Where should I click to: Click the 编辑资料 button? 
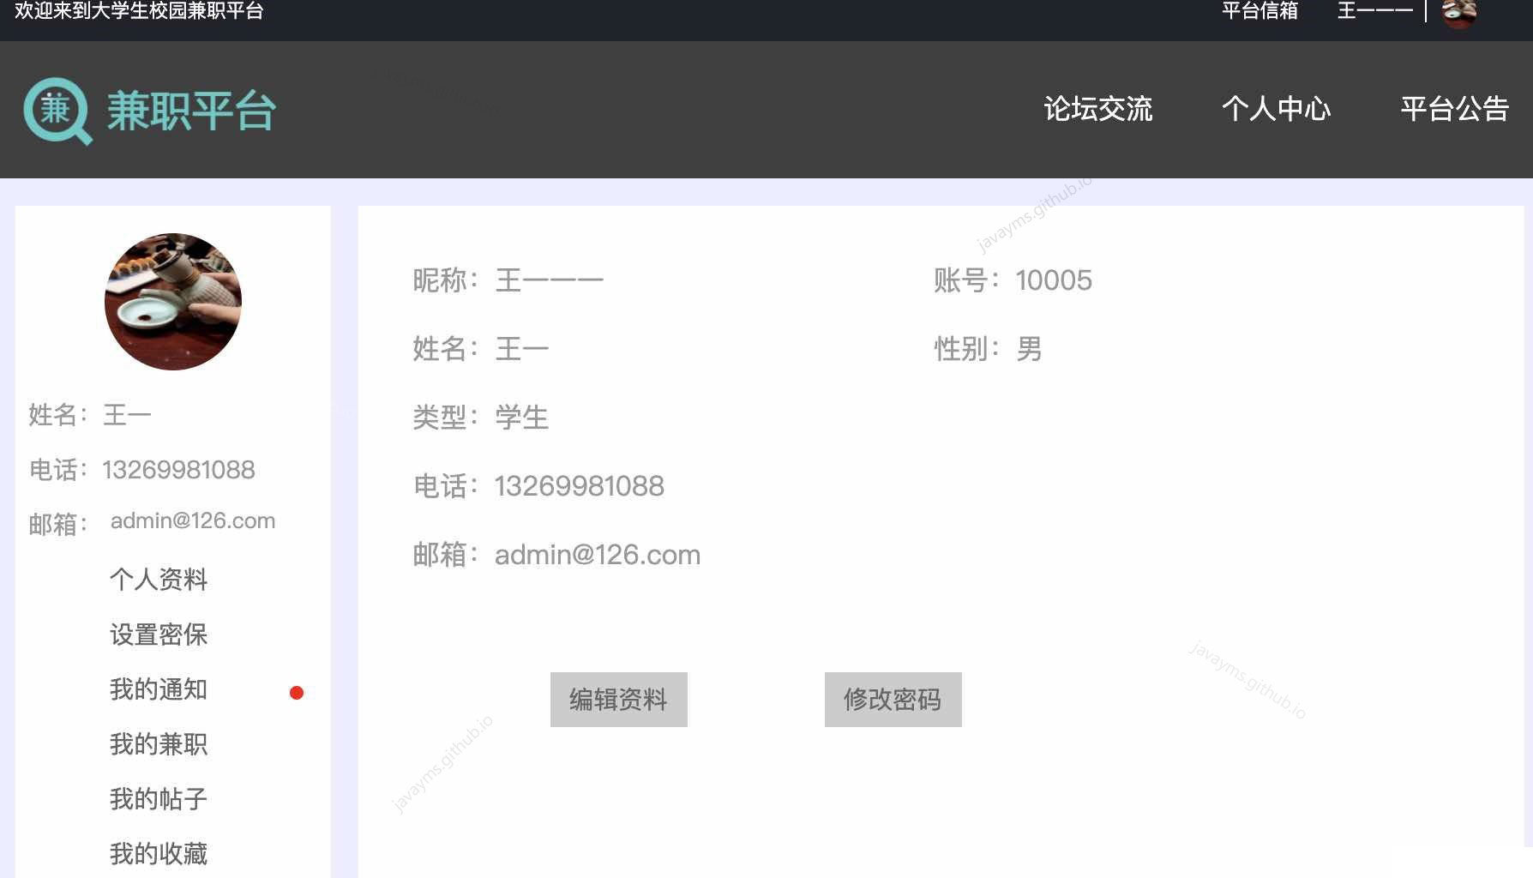tap(617, 700)
